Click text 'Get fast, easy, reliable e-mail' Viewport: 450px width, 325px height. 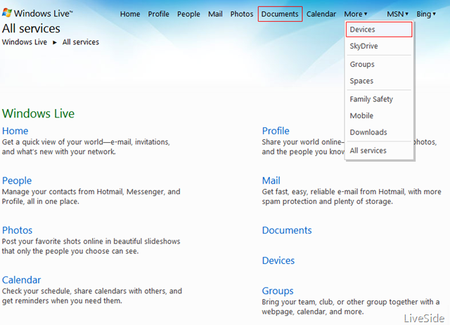click(x=310, y=192)
